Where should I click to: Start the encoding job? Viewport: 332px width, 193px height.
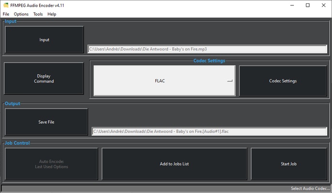coord(289,164)
